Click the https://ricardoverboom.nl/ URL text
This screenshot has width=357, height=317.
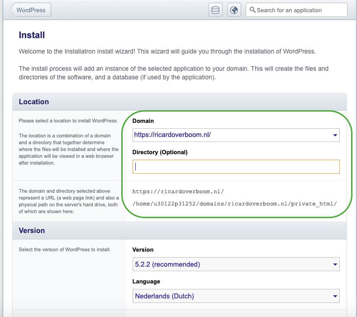(x=178, y=191)
